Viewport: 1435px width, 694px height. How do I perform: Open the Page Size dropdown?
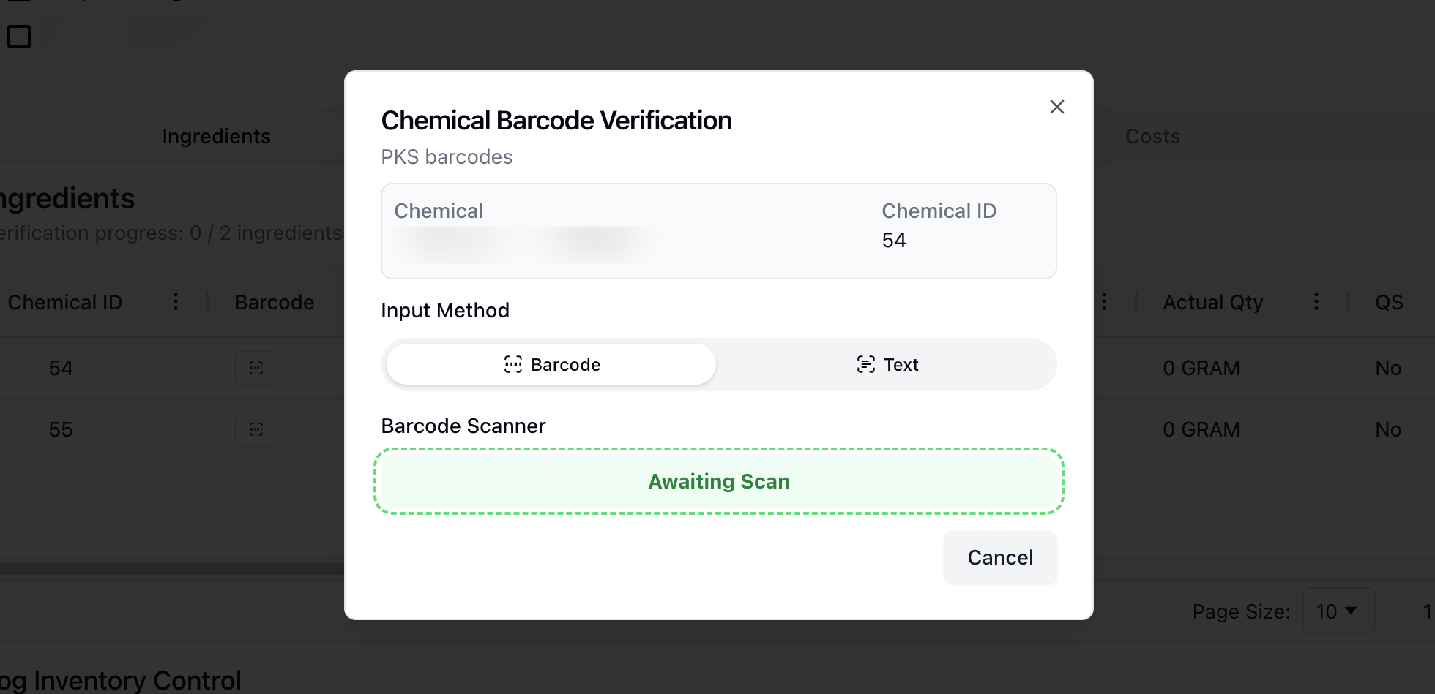point(1338,611)
